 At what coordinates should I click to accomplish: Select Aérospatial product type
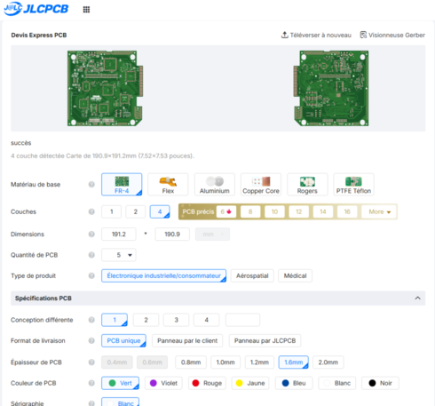point(252,275)
